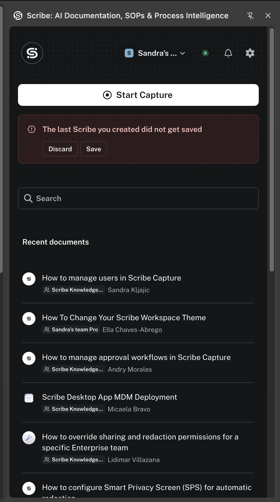Start Capture recording

tap(138, 95)
